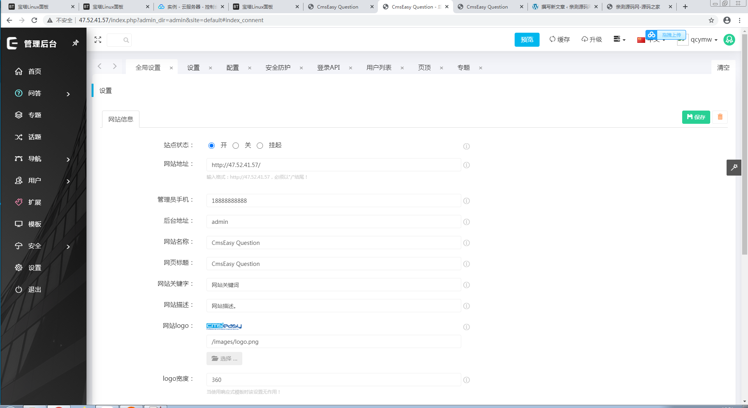Click the 退出 power icon to log out

point(19,289)
